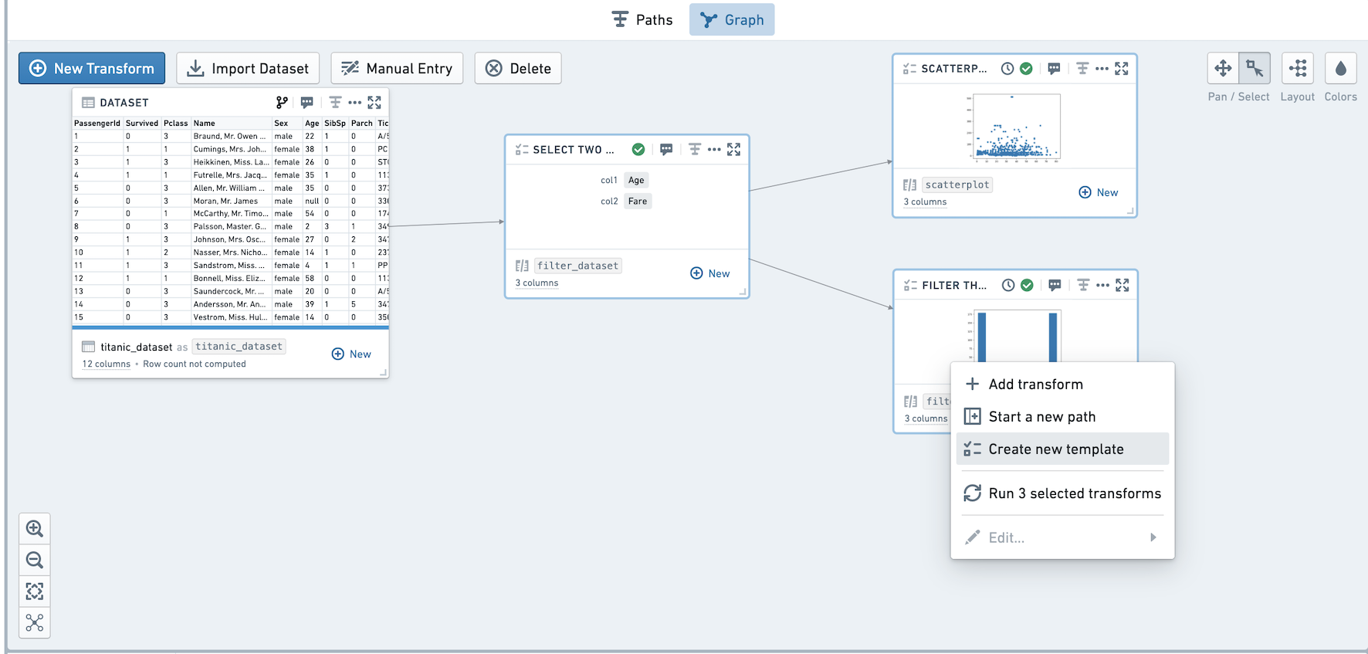Open branch icon on DATASET node
Image resolution: width=1368 pixels, height=654 pixels.
pos(282,102)
